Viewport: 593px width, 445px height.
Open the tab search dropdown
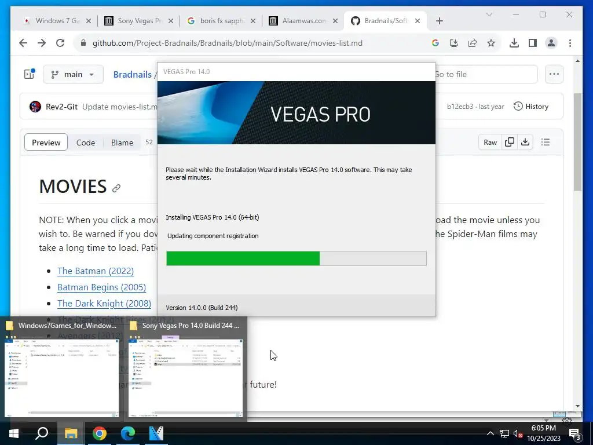pos(489,14)
